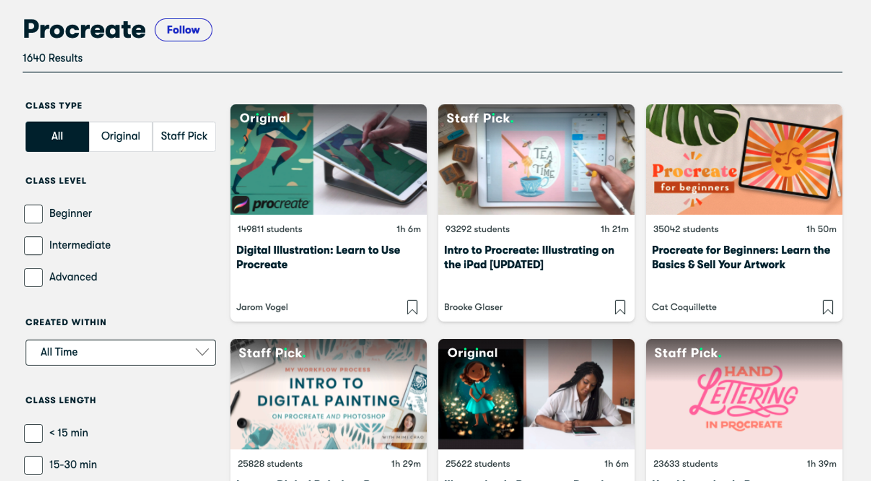Select the Hand Lettering in Procreate thumbnail
The image size is (871, 481).
click(744, 394)
